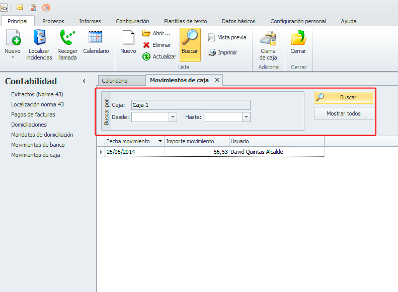Click the Recoger llamada phone icon
The image size is (398, 292).
coord(67,38)
